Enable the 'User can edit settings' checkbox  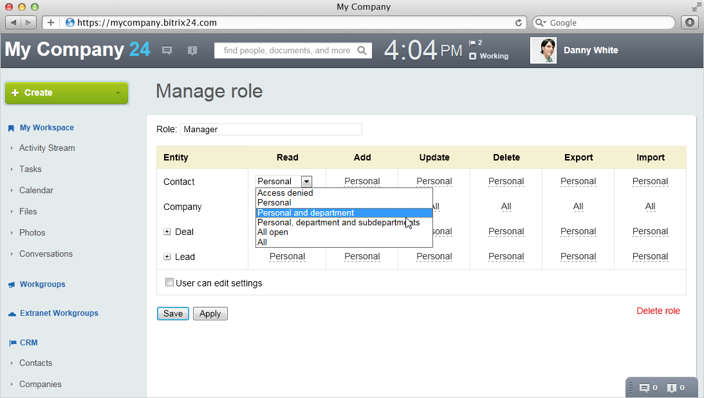[x=170, y=282]
